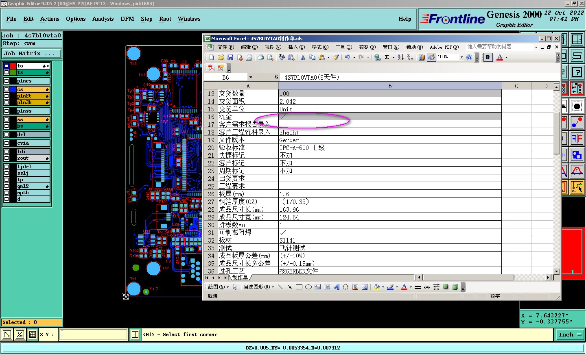Click red font color A in Excel toolbar
The height and width of the screenshot is (356, 586).
[500, 57]
